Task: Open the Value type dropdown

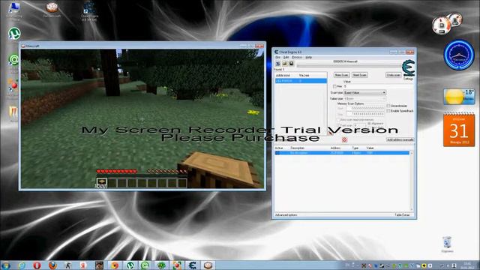Action: 365,98
